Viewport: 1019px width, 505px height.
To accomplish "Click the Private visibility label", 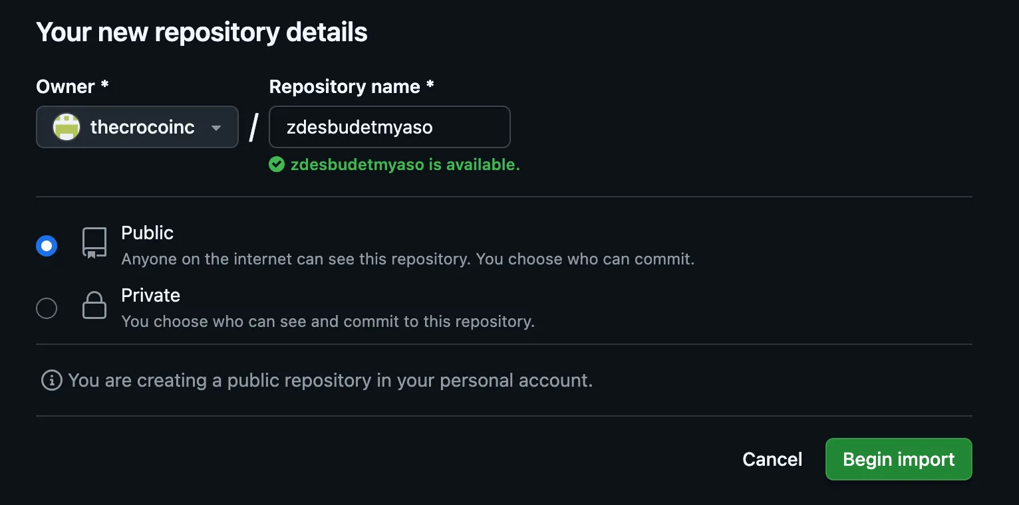I will click(150, 295).
